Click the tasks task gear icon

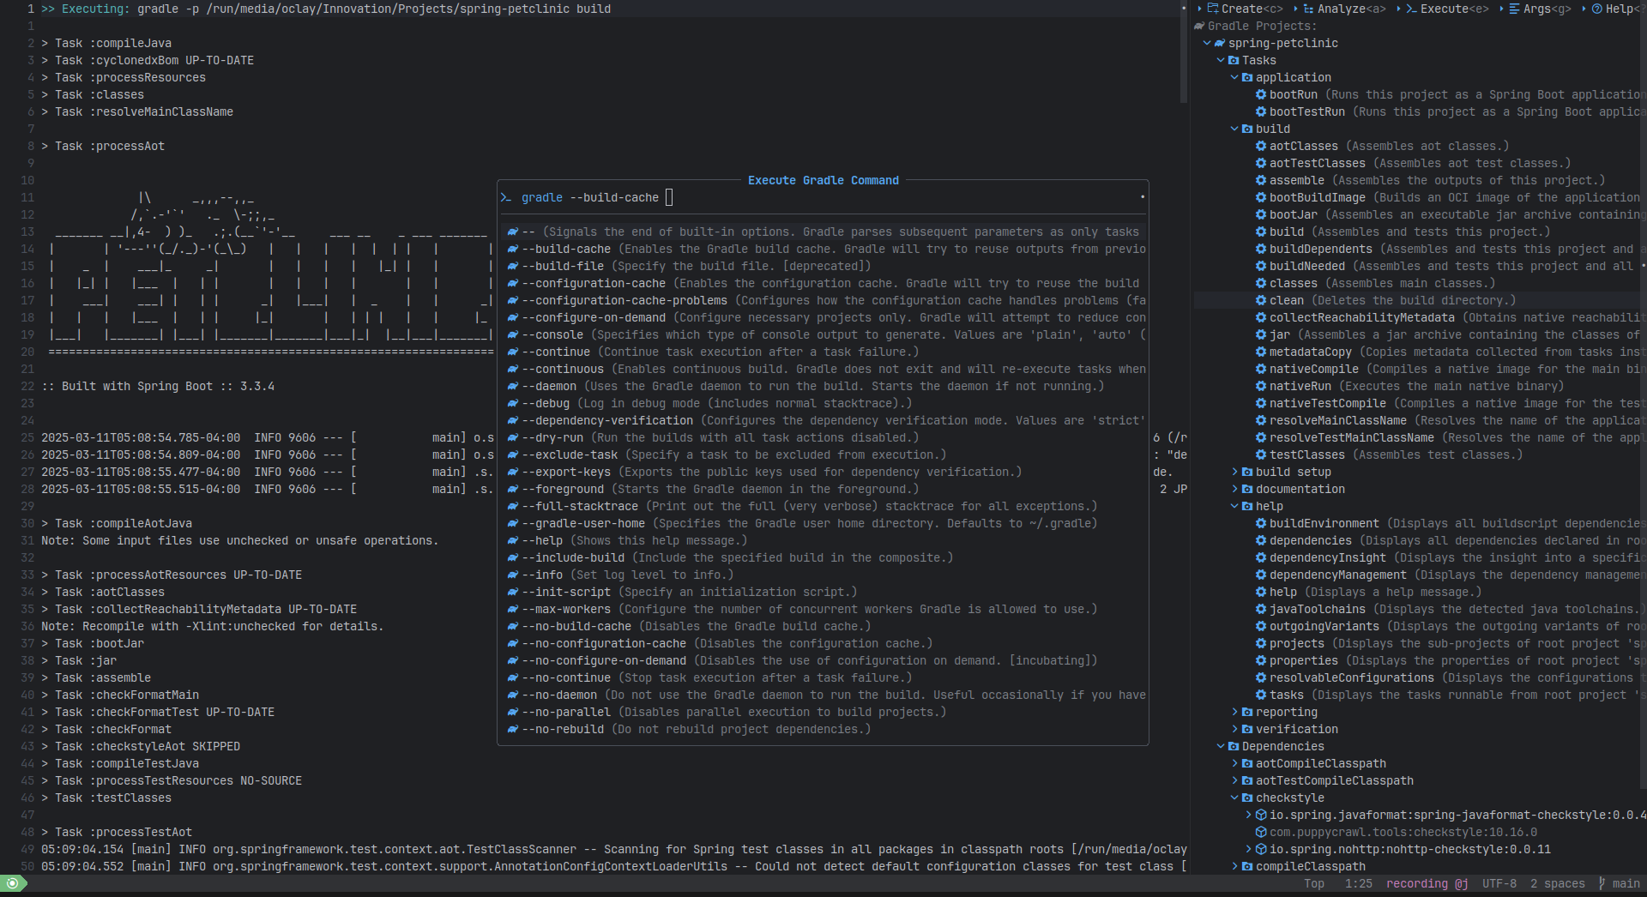(x=1261, y=695)
